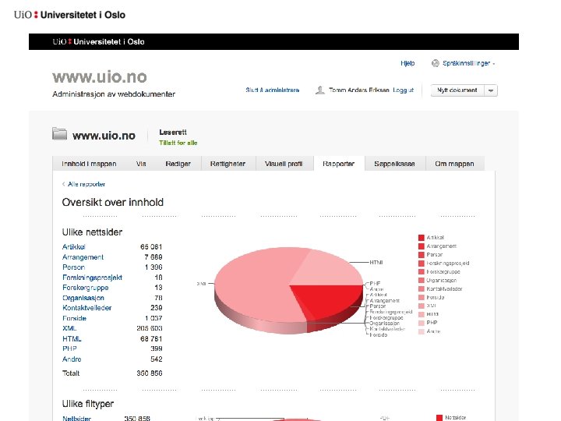Switch to the Innhold i mappen tab

[x=89, y=164]
